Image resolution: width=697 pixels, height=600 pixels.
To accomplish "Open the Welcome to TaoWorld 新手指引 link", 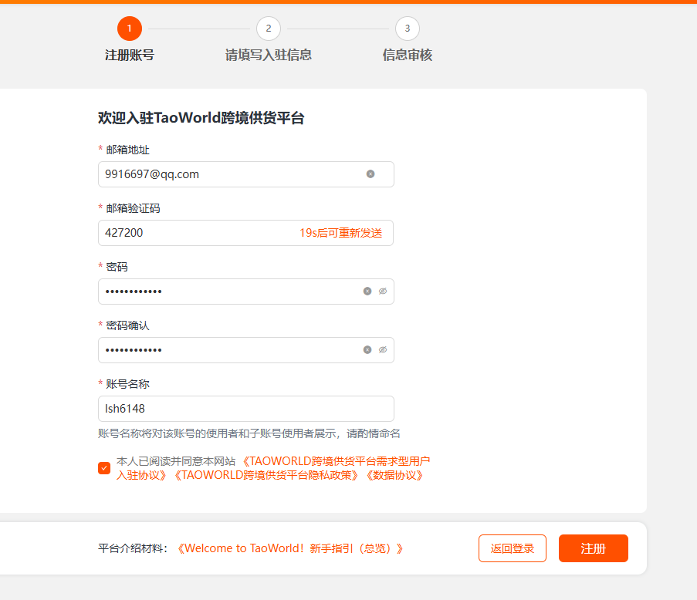I will tap(290, 548).
